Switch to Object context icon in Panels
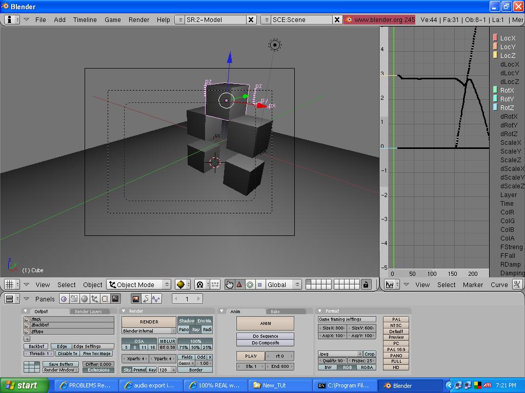 coord(95,299)
